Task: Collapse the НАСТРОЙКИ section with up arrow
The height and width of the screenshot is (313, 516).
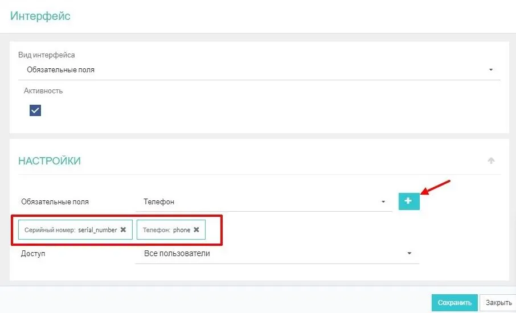Action: point(491,161)
